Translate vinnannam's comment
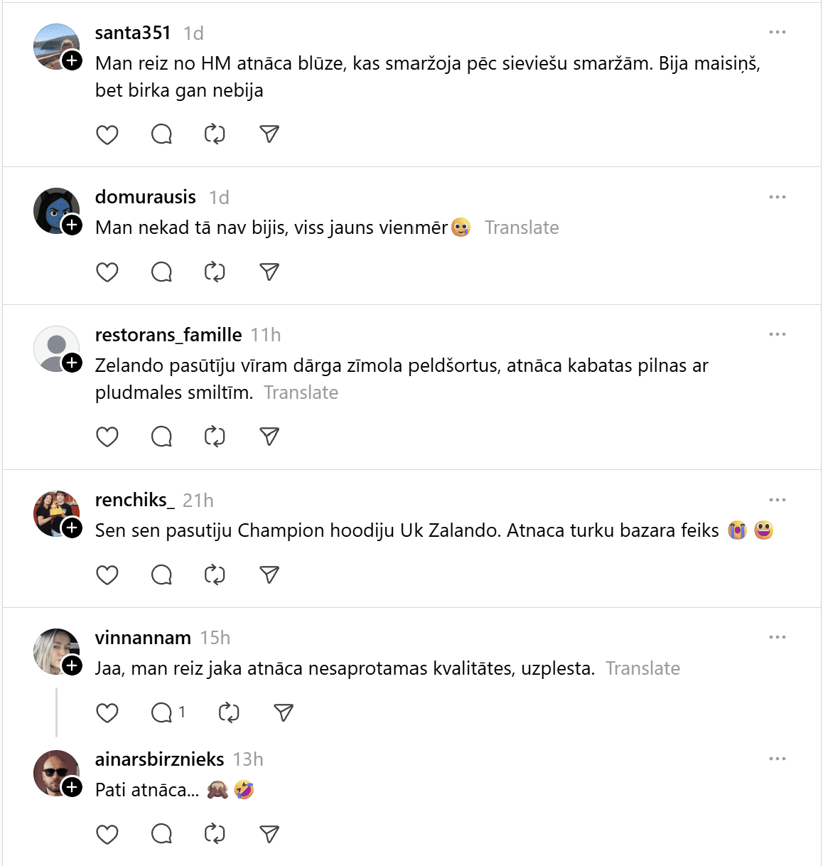Screen dimensions: 823x866 (642, 668)
